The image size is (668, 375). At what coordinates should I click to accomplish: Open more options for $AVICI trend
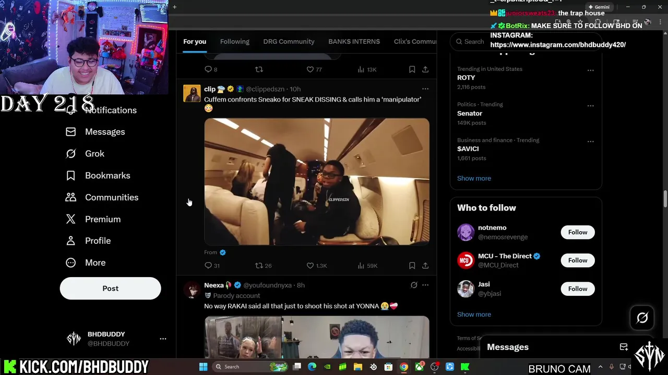[x=590, y=141]
